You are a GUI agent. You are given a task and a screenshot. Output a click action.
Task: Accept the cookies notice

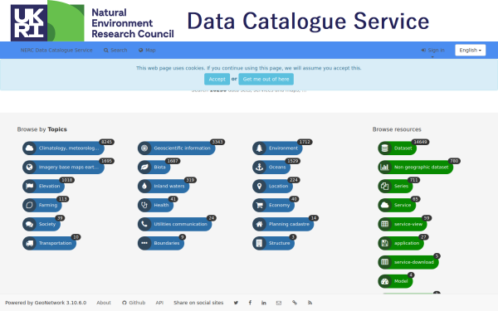(x=217, y=79)
